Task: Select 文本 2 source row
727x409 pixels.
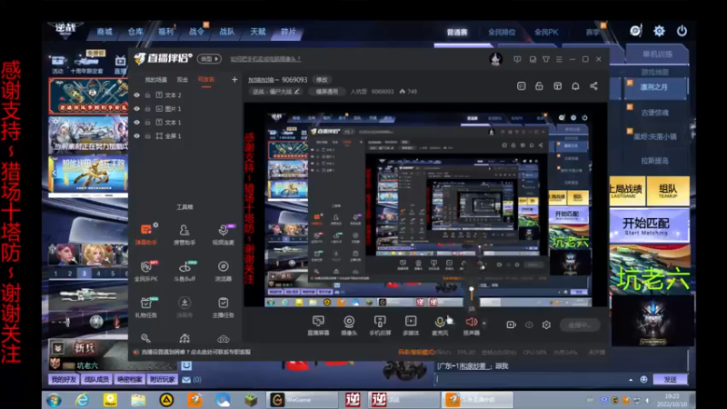Action: [x=185, y=95]
